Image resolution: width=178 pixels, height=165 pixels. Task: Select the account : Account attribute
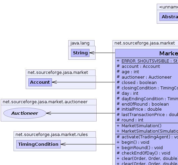(x=138, y=66)
